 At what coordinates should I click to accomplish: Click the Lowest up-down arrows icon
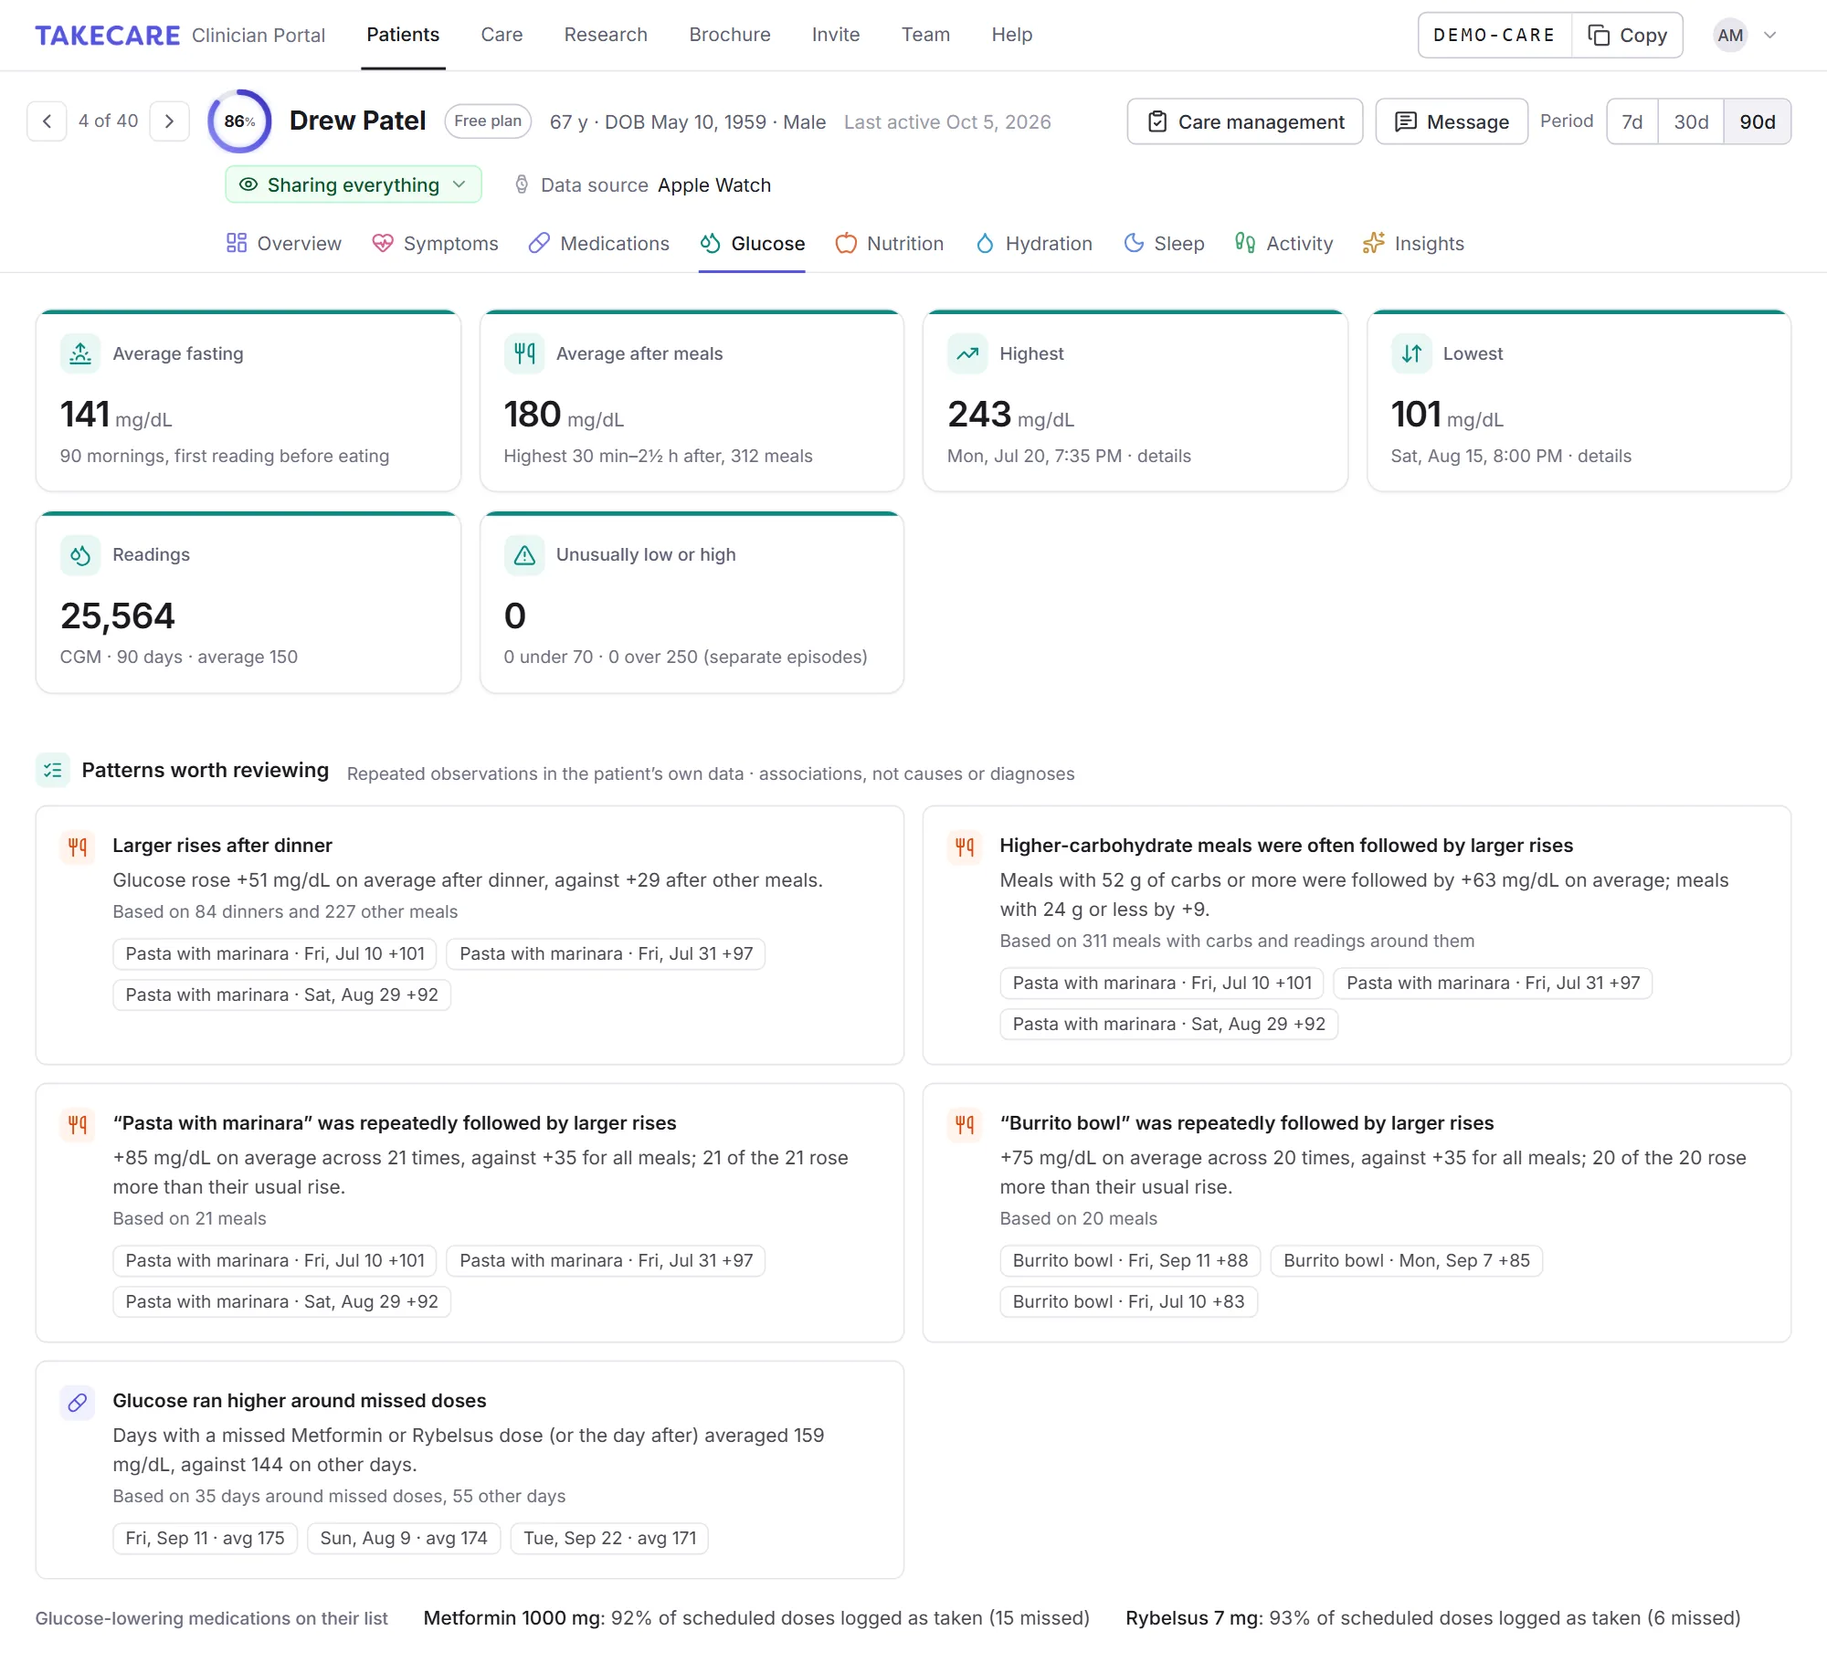click(x=1411, y=353)
